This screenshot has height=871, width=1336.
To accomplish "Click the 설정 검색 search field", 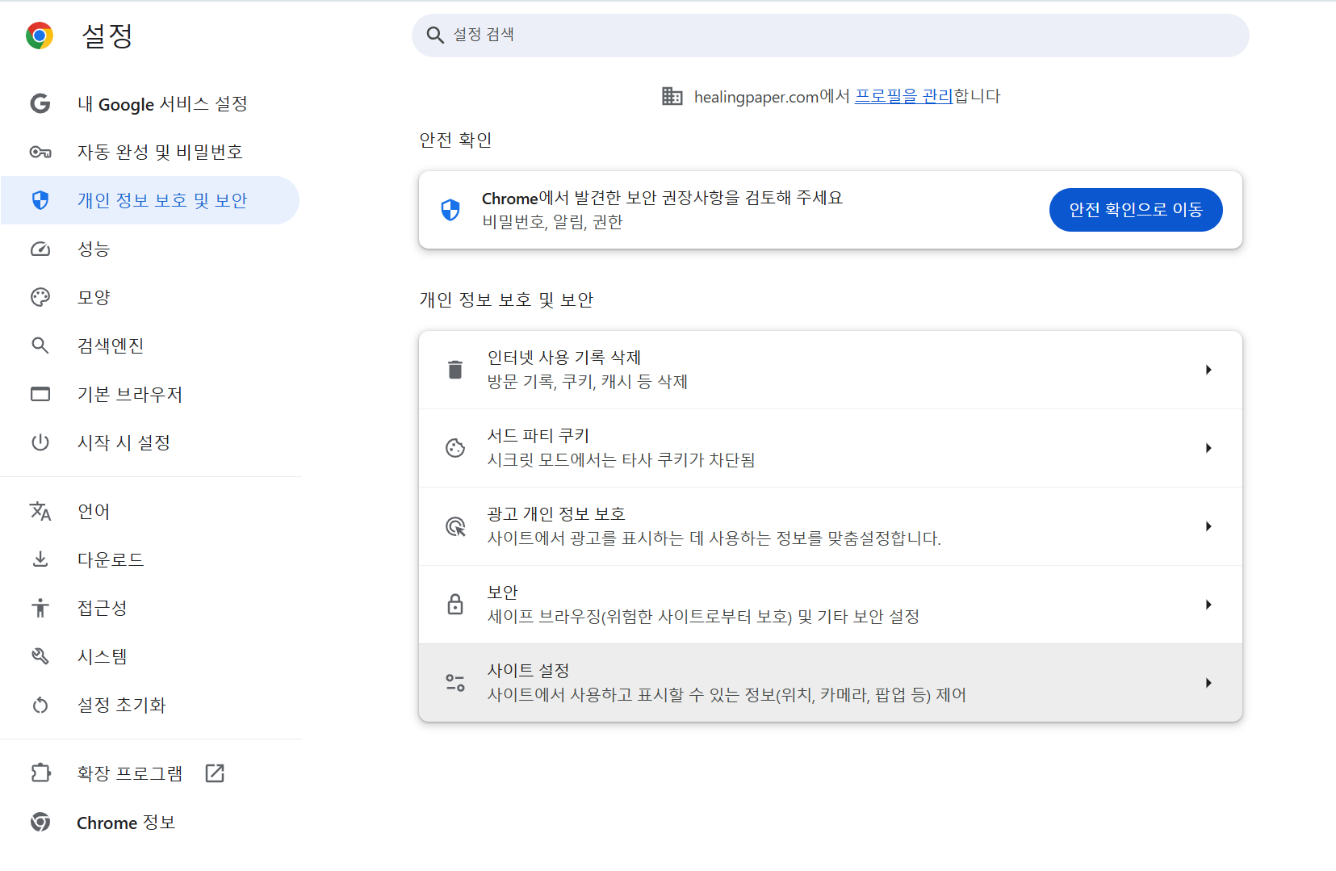I will (830, 35).
